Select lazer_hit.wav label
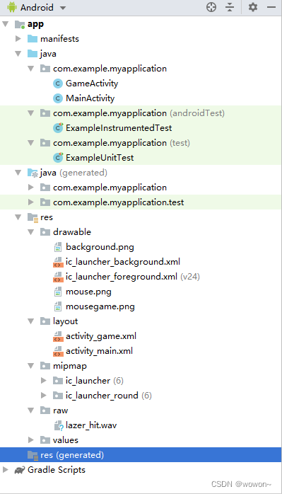This screenshot has width=282, height=494. [91, 425]
